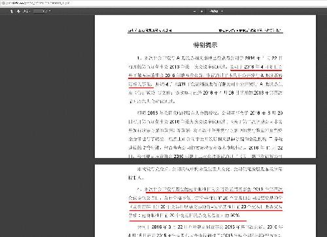This screenshot has width=327, height=237.
Task: Zoom out with the minus button
Action: tap(195, 11)
